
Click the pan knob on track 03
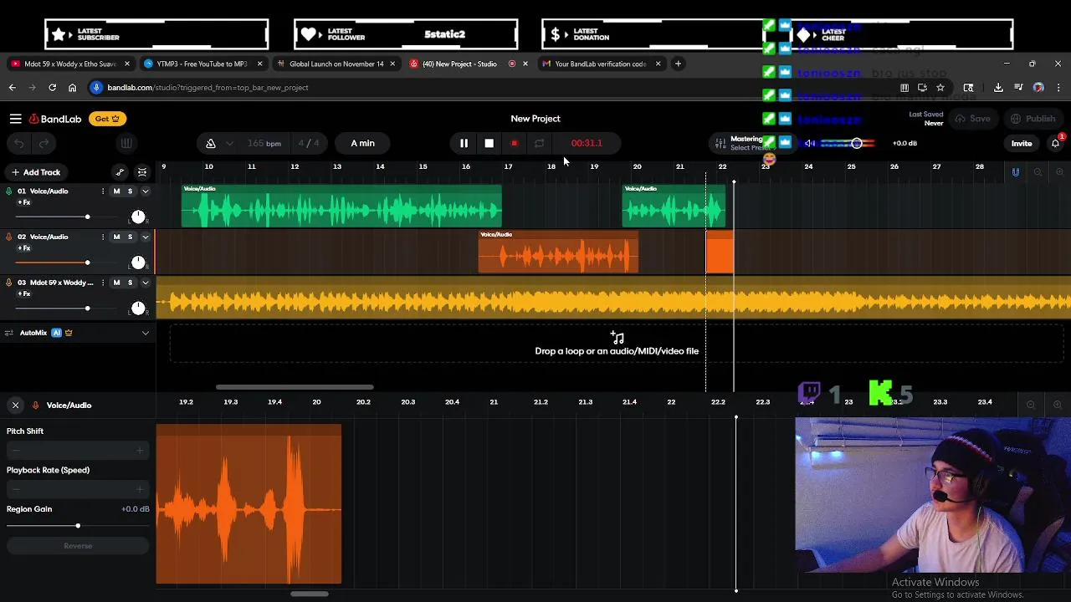138,309
